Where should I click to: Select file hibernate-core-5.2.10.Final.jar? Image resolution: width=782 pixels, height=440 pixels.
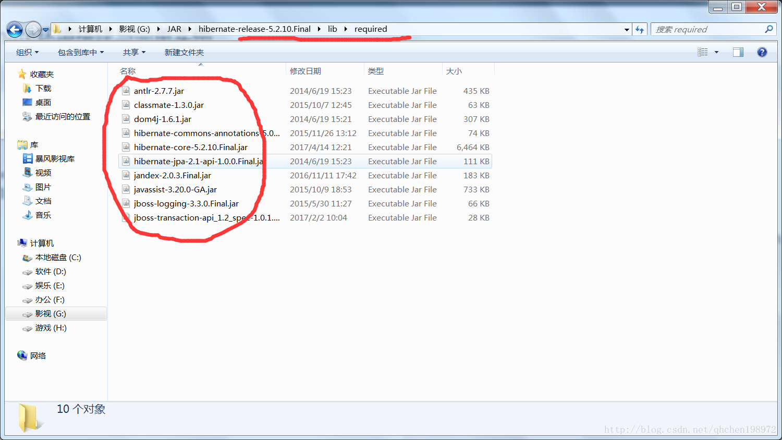coord(191,147)
